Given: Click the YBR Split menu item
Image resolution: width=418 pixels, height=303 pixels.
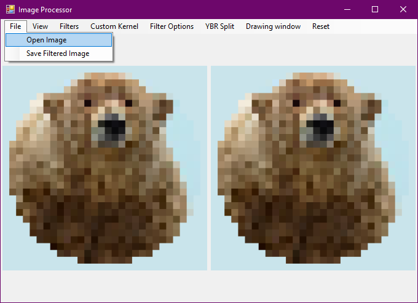Looking at the screenshot, I should click(x=219, y=26).
